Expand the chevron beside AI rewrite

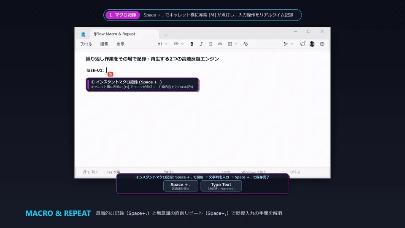[292, 44]
